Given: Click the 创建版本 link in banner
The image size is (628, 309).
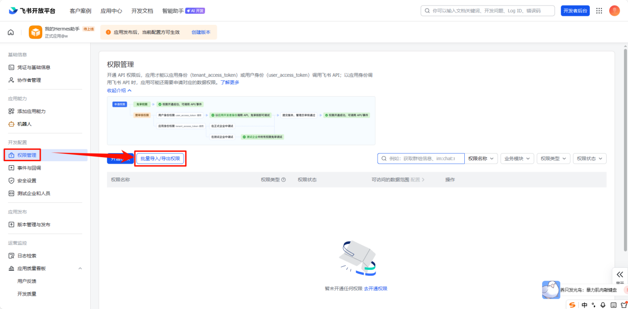Looking at the screenshot, I should tap(201, 32).
